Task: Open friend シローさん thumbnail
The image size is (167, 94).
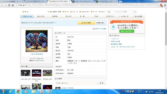Action: pos(26,73)
